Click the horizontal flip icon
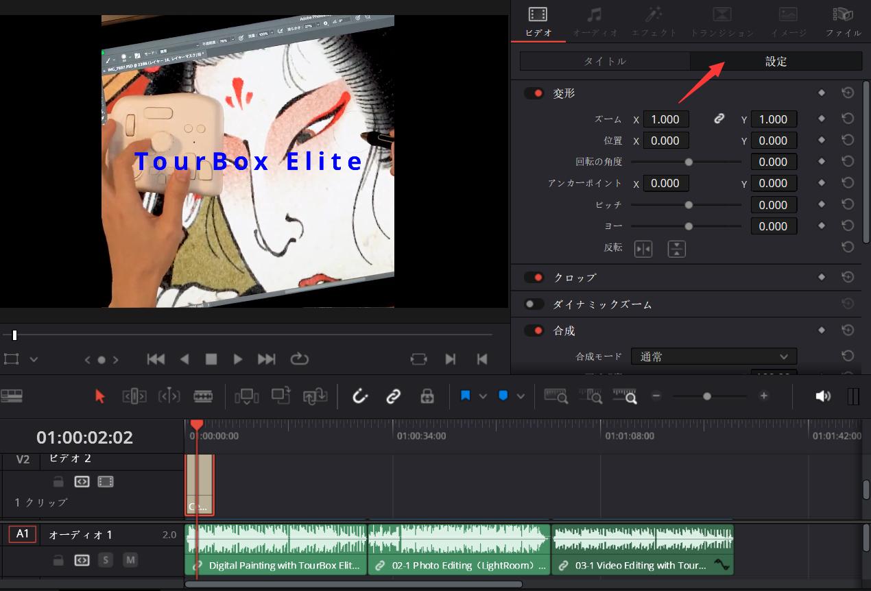The width and height of the screenshot is (871, 591). pyautogui.click(x=643, y=249)
